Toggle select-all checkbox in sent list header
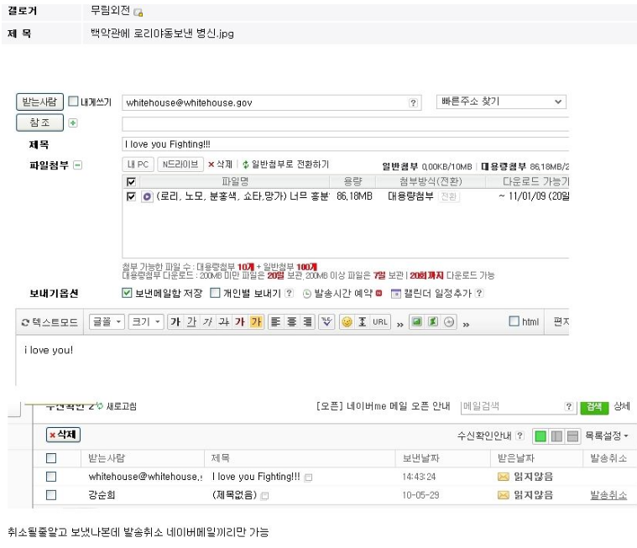The height and width of the screenshot is (548, 637). 51,458
